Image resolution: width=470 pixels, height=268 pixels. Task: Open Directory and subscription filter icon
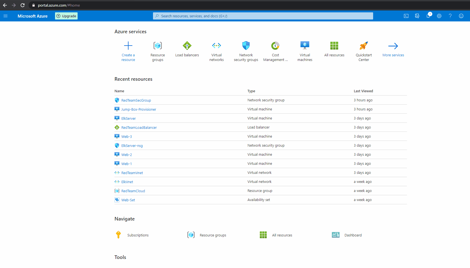tap(417, 16)
